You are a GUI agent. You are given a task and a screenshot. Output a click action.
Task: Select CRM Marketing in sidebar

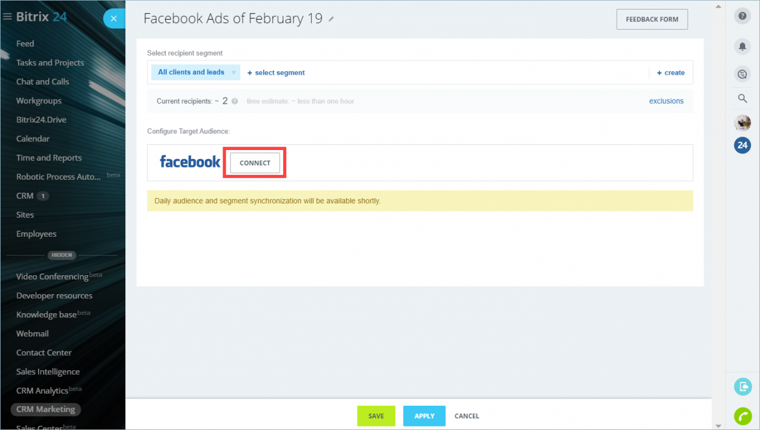tap(46, 409)
